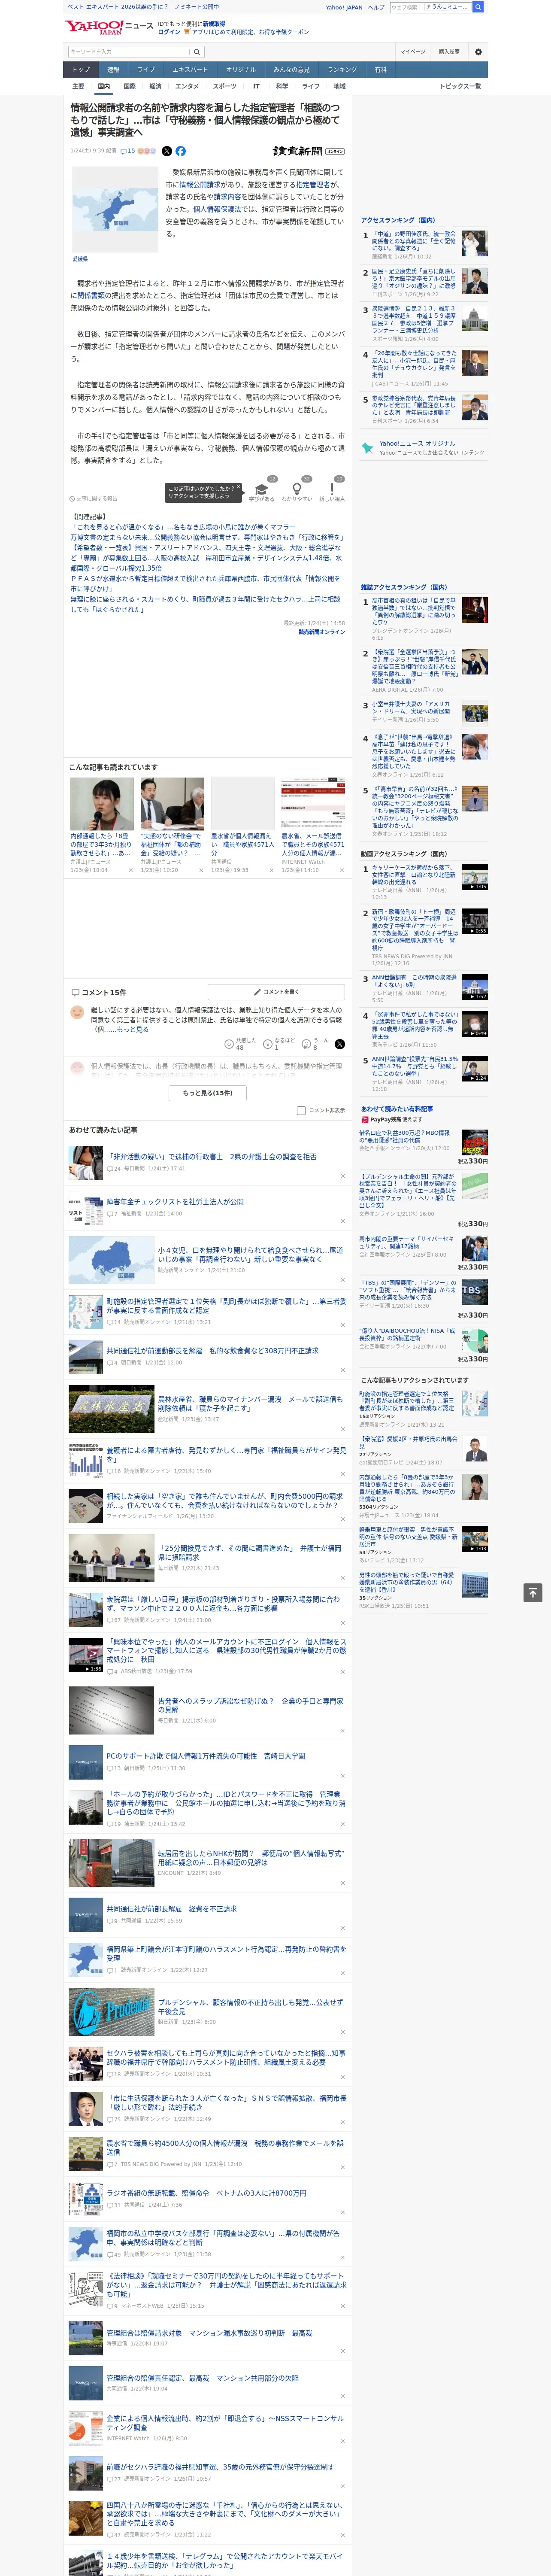Open video ranking item 2 thumbnail
Image resolution: width=551 pixels, height=2576 pixels.
(x=474, y=921)
